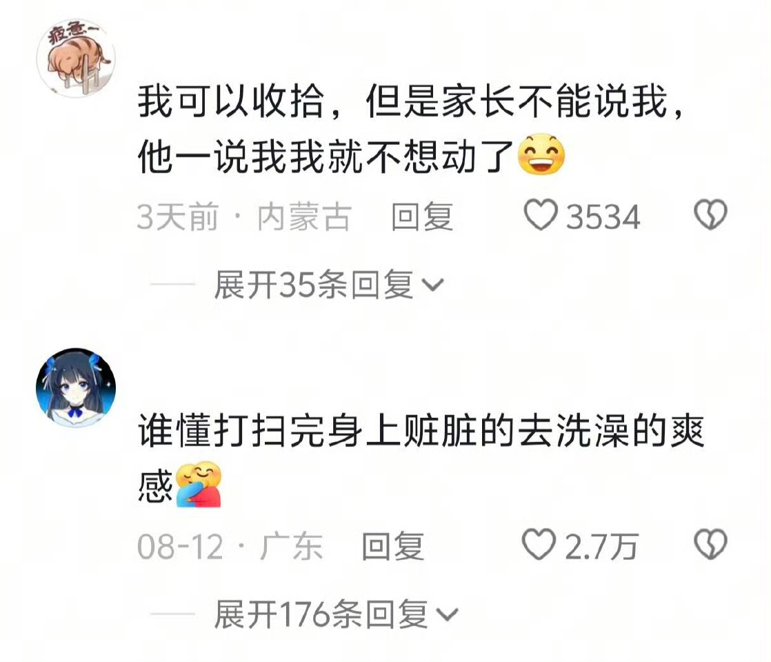
Task: Dislike the comment from 广东
Action: tap(710, 545)
